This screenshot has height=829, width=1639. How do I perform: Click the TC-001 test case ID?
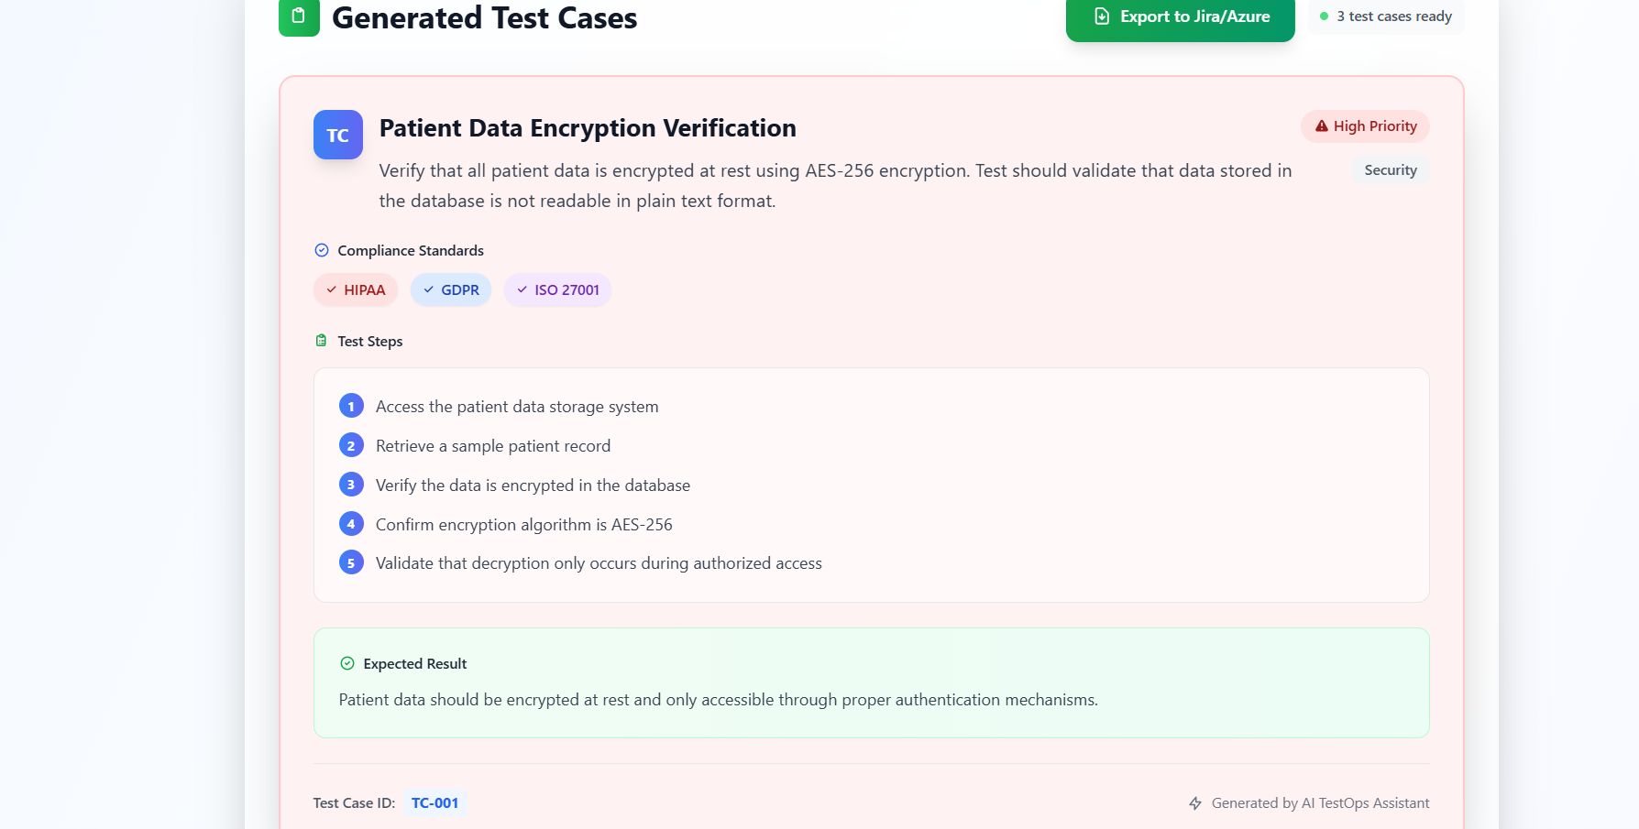(x=434, y=803)
